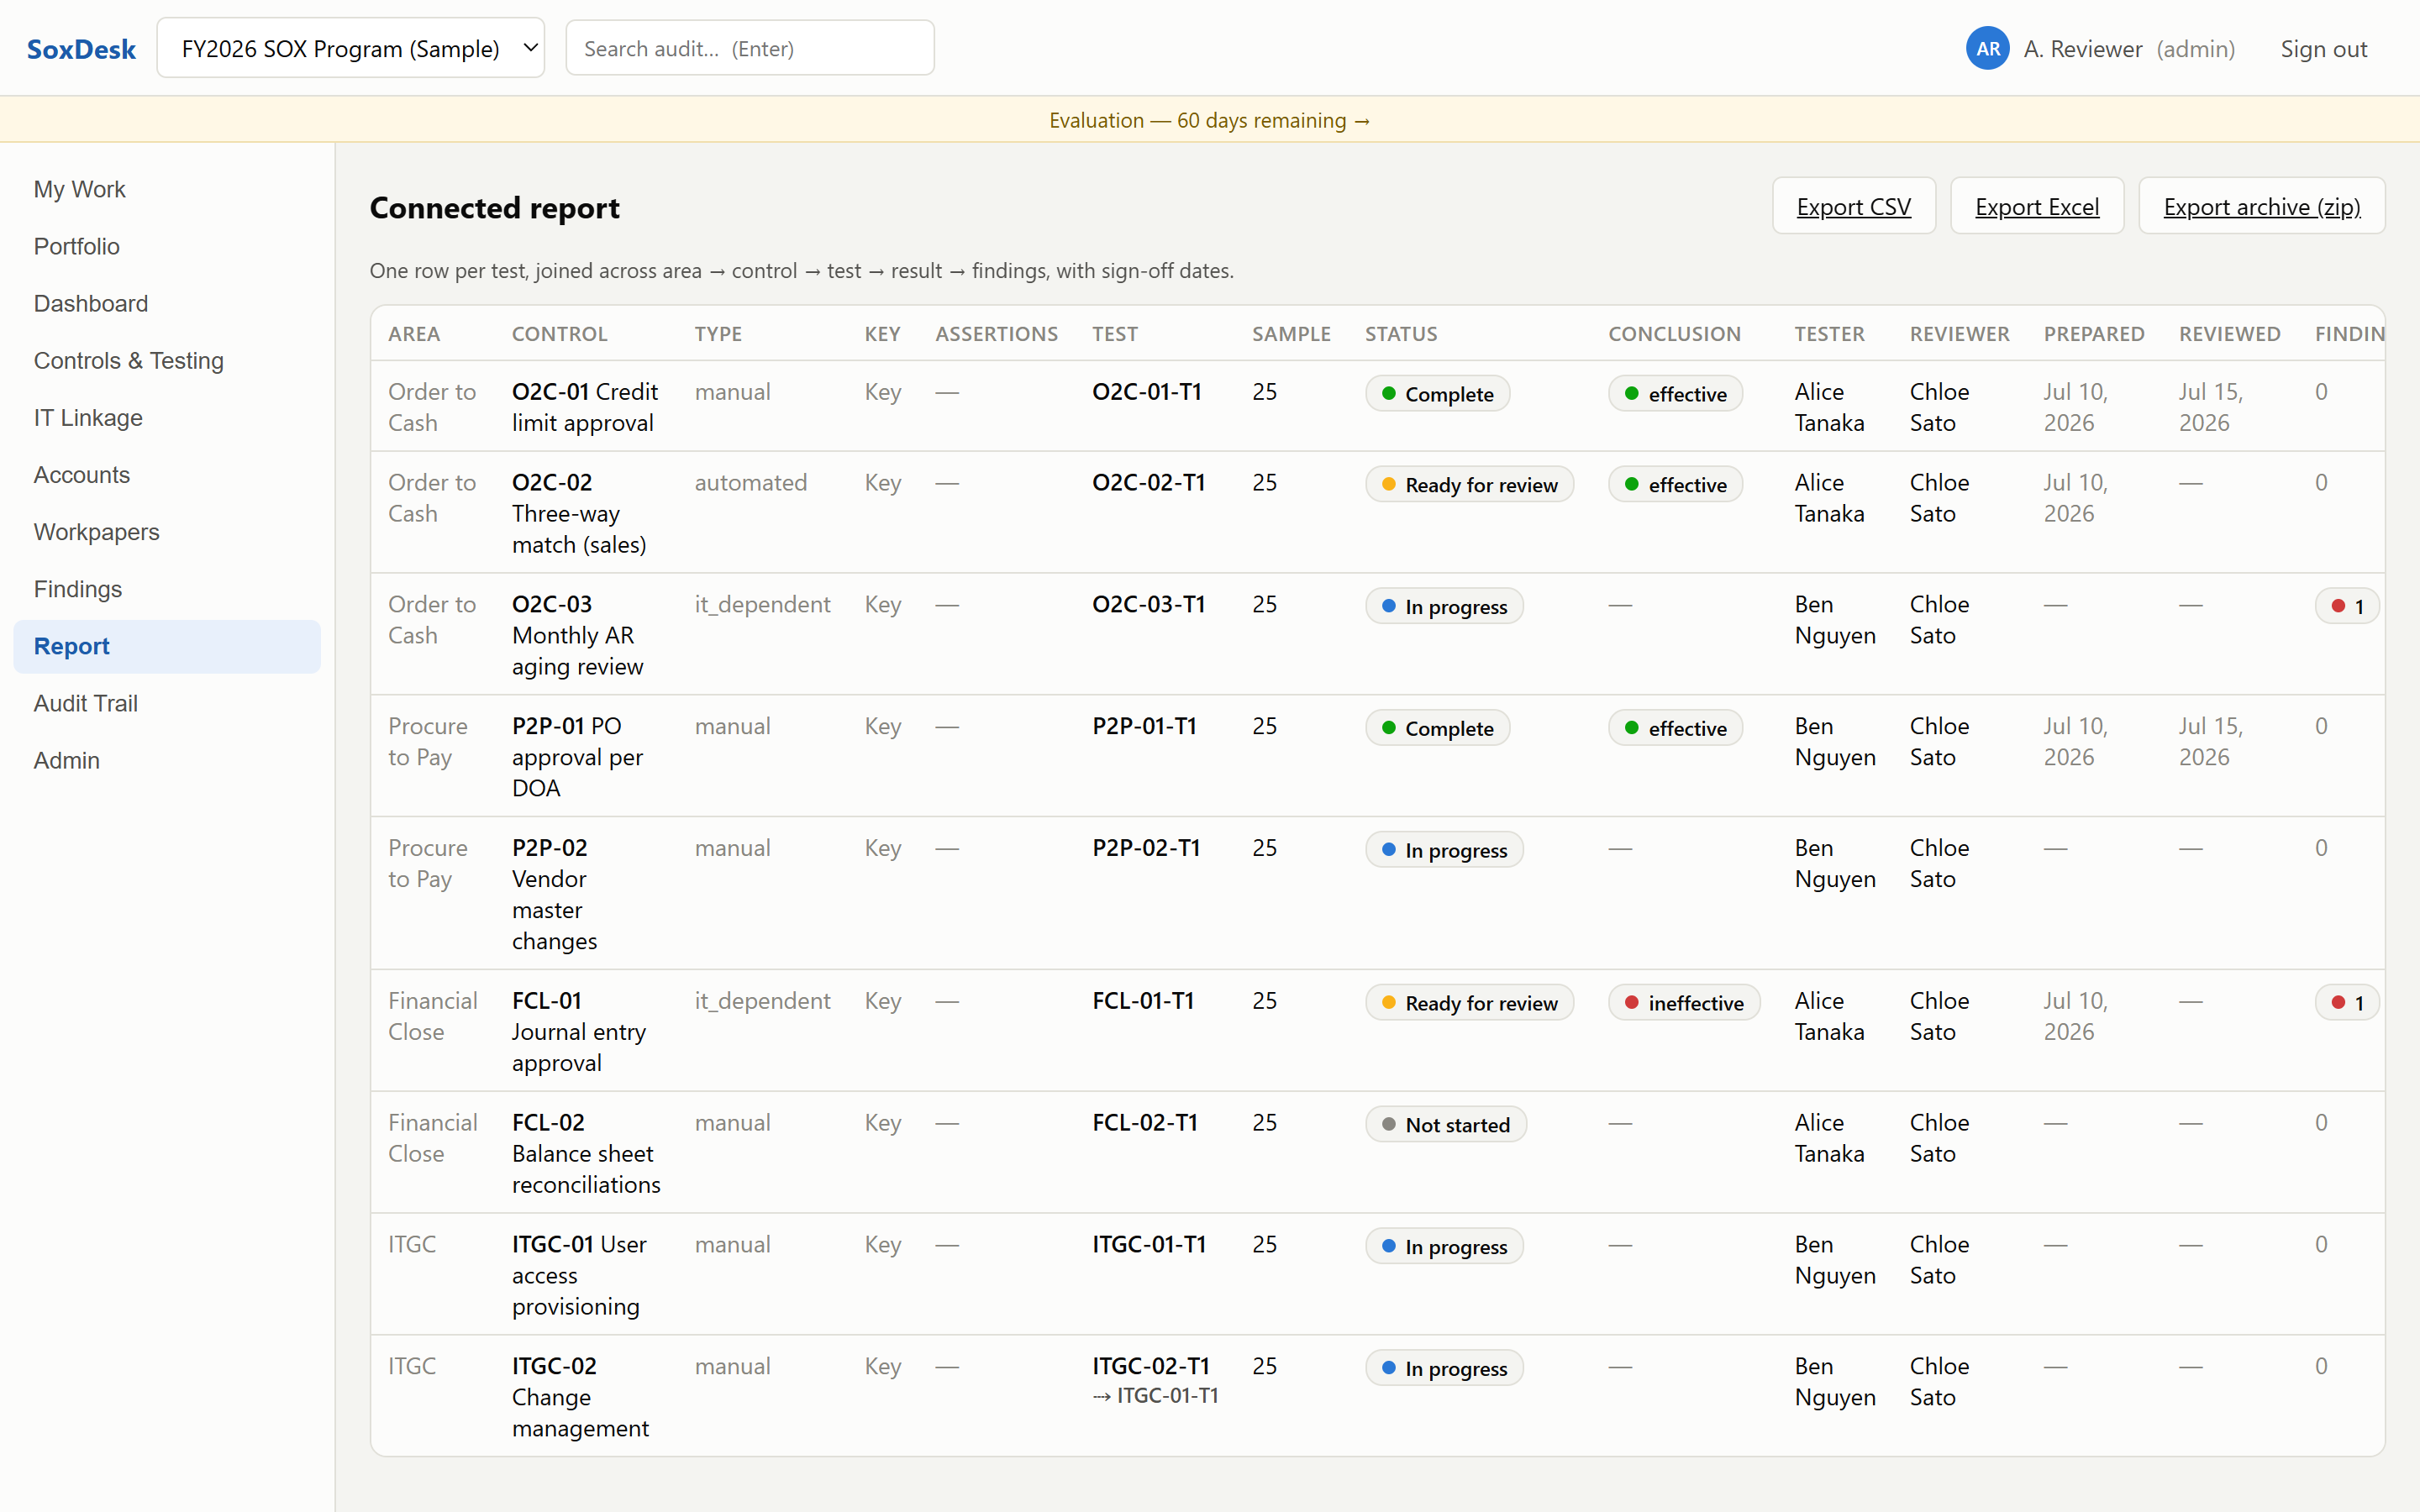Viewport: 2420px width, 1512px height.
Task: Open test P2P-02-T1
Action: click(1146, 848)
